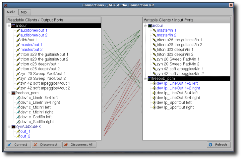The width and height of the screenshot is (242, 160).
Task: Click ZynAddSubFX client icon
Action: [x=14, y=127]
